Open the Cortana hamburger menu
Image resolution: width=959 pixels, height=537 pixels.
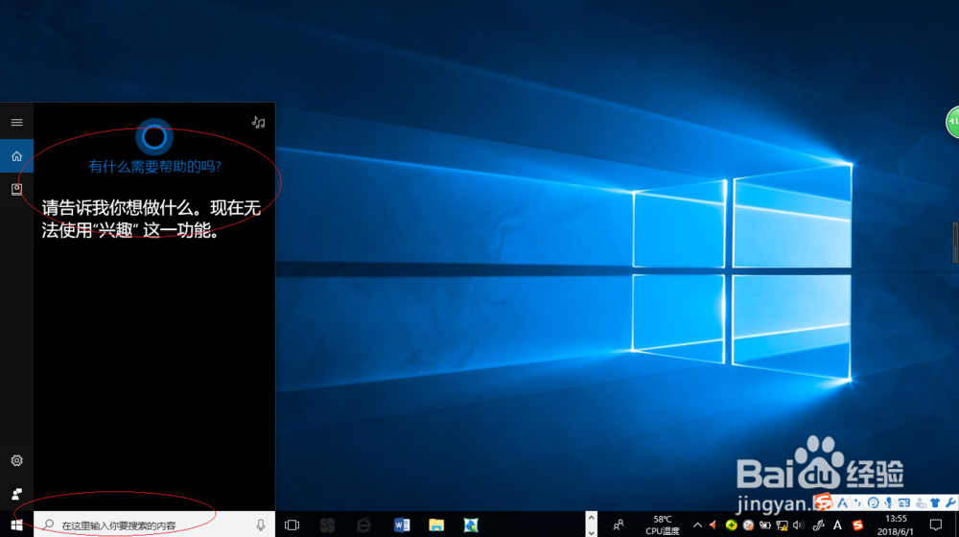[16, 123]
